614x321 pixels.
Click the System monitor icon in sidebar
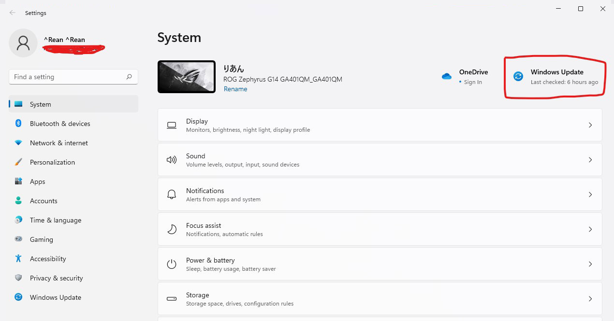18,104
